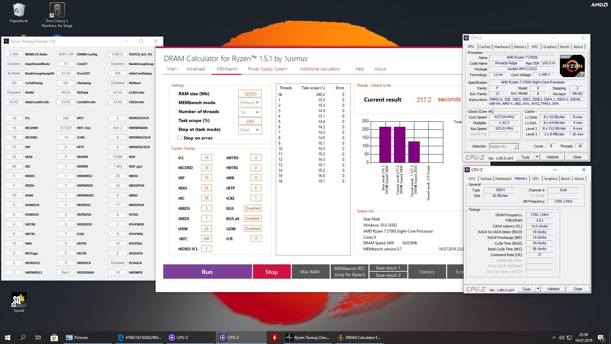This screenshot has height=344, width=611.
Task: Click MEMbench RTC only for Ryzen button
Action: coord(349,272)
